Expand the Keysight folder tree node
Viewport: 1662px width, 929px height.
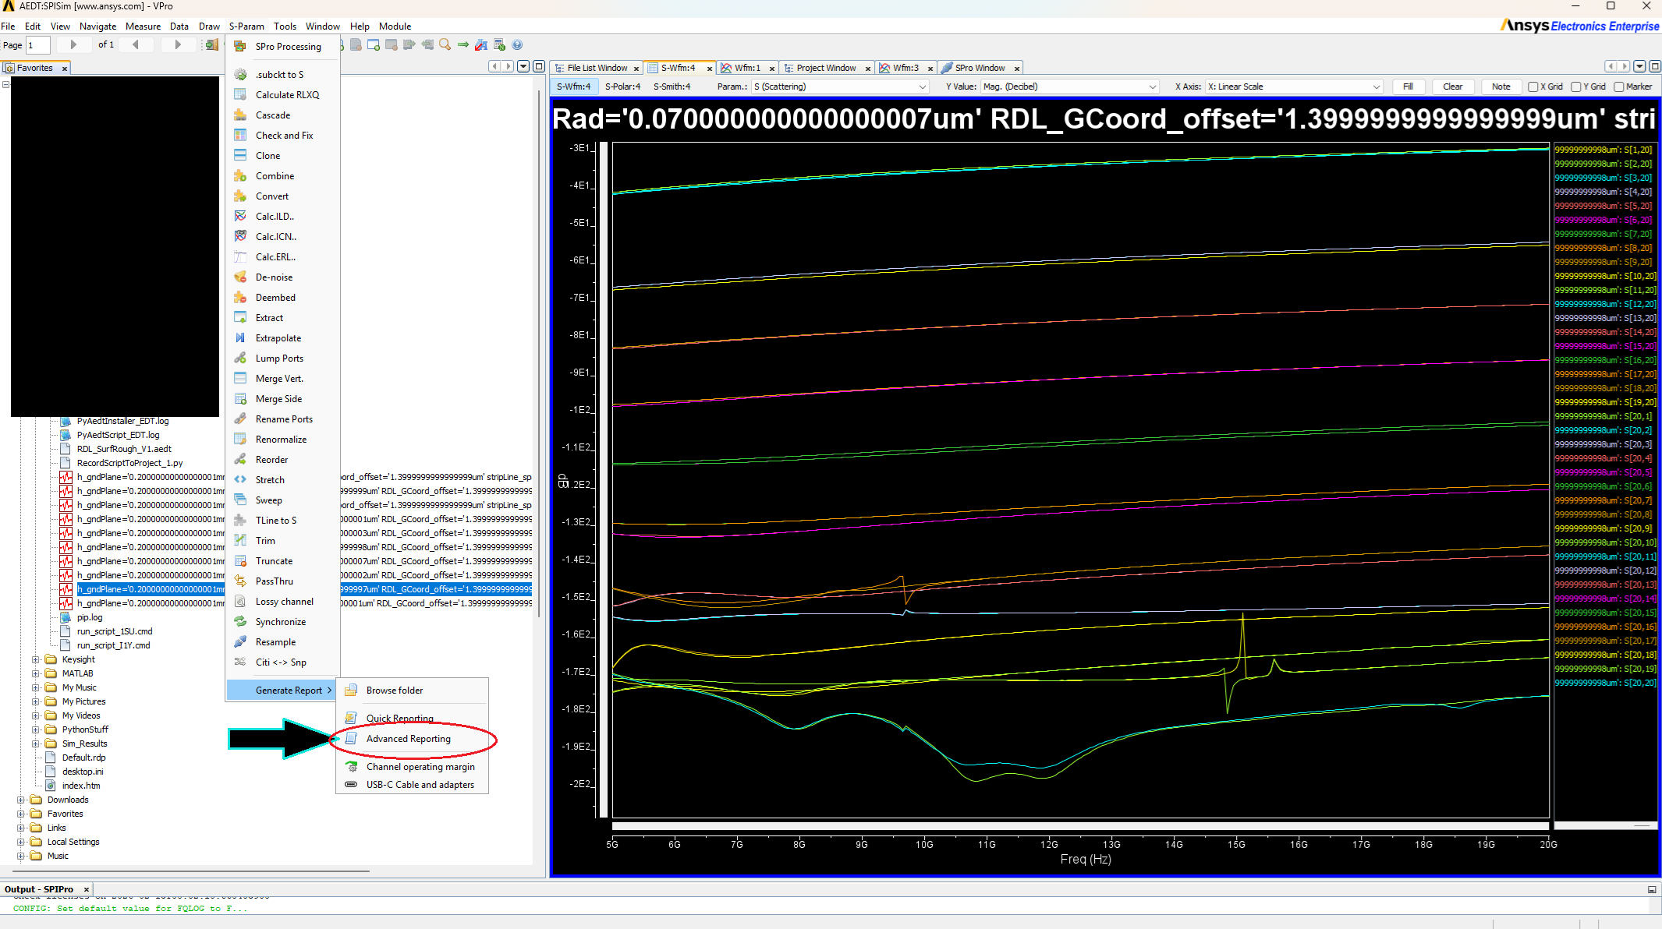(x=35, y=659)
